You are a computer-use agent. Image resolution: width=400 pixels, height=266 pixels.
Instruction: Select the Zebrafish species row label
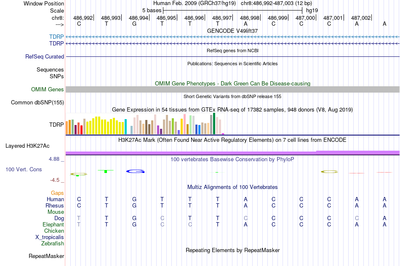[52, 244]
